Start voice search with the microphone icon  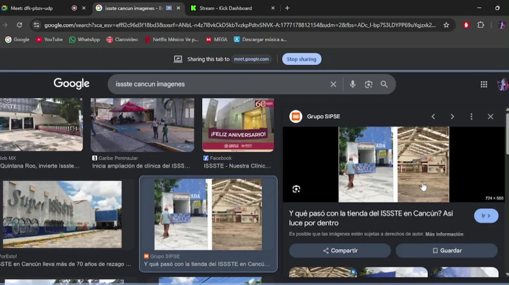[x=352, y=84]
